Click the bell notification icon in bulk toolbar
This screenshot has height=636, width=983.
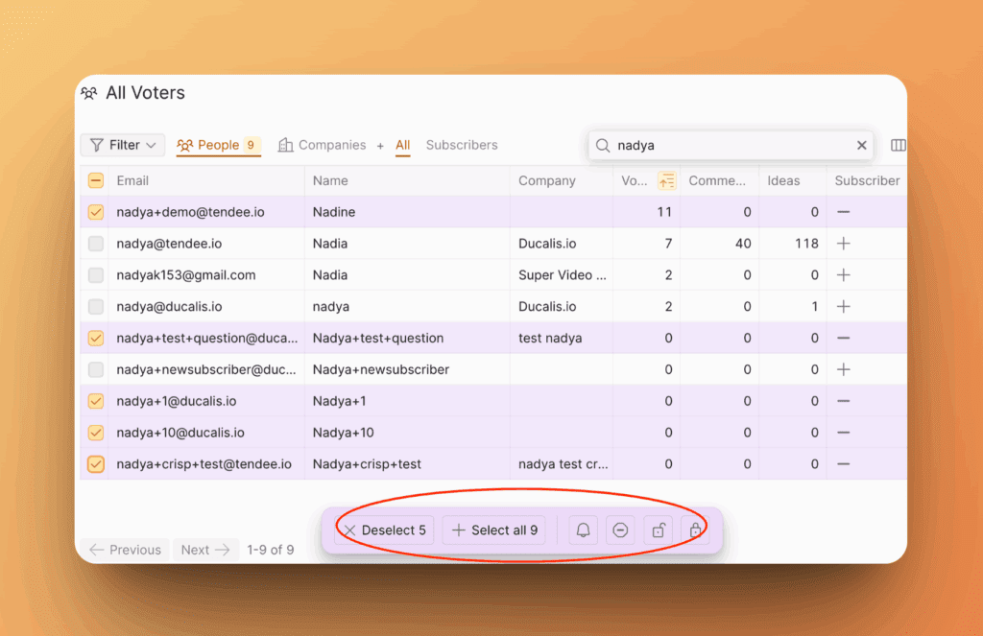click(x=583, y=530)
